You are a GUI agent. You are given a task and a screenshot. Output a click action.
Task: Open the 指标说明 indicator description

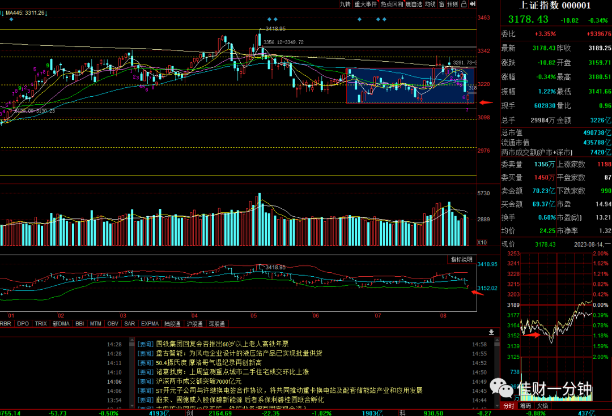click(x=462, y=259)
